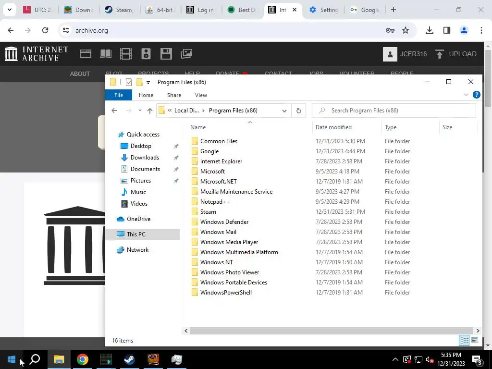The height and width of the screenshot is (369, 492).
Task: Open the Internet Archive software floppy icon
Action: (166, 54)
